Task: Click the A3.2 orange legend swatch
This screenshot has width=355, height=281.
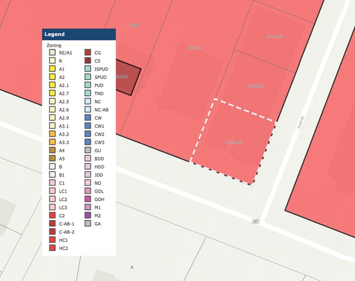Action: 52,134
